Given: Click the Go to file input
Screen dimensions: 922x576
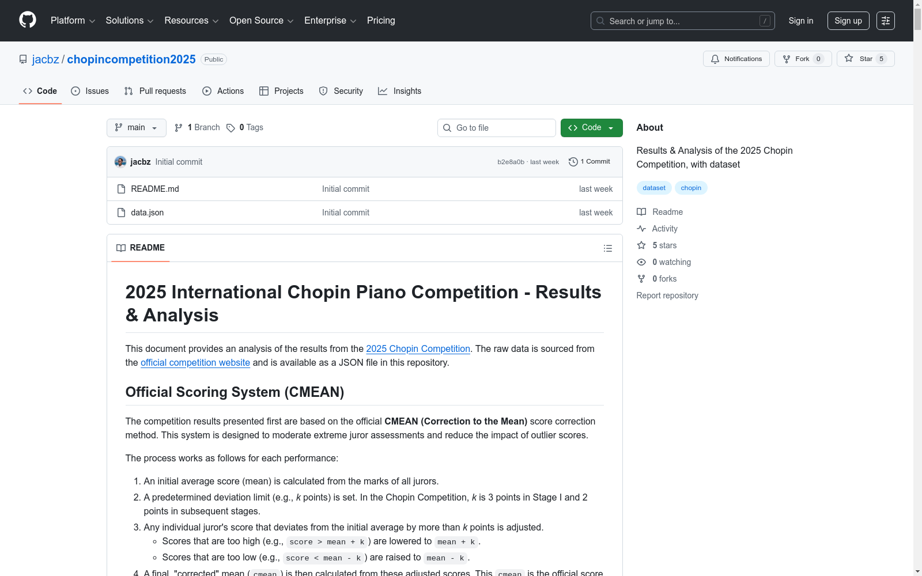Looking at the screenshot, I should coord(497,128).
